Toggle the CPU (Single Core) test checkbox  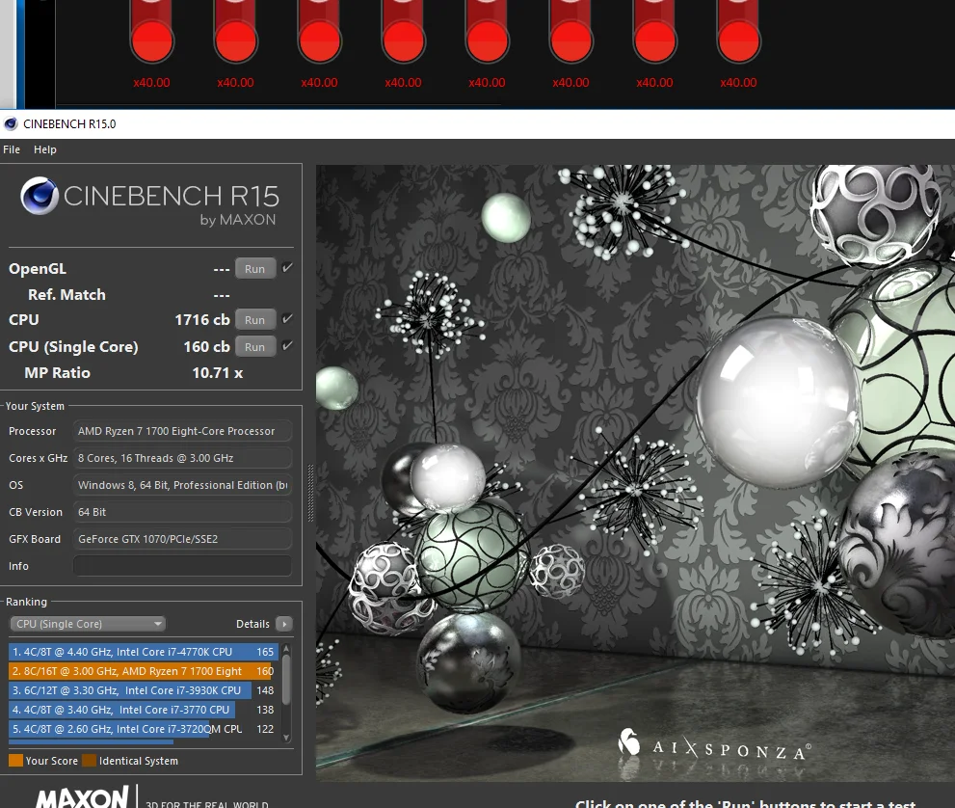[287, 345]
